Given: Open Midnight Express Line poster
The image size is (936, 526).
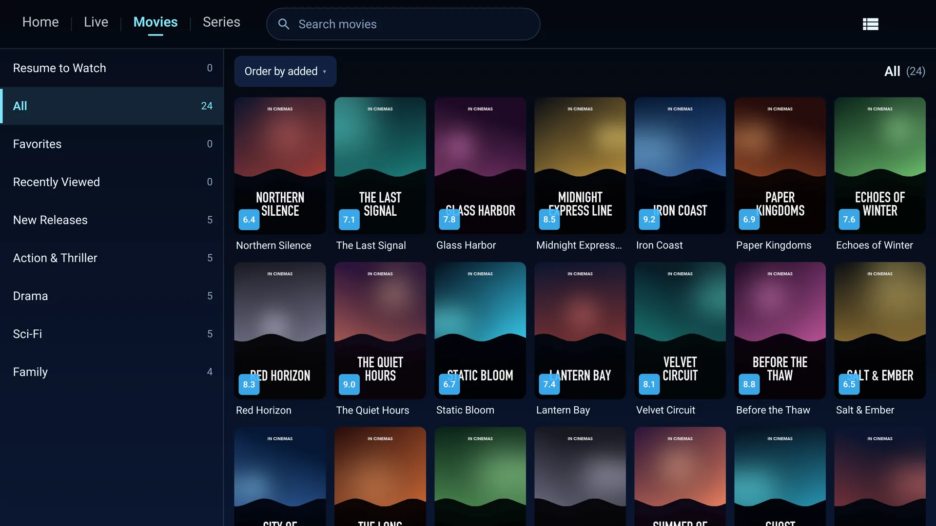Looking at the screenshot, I should point(580,166).
